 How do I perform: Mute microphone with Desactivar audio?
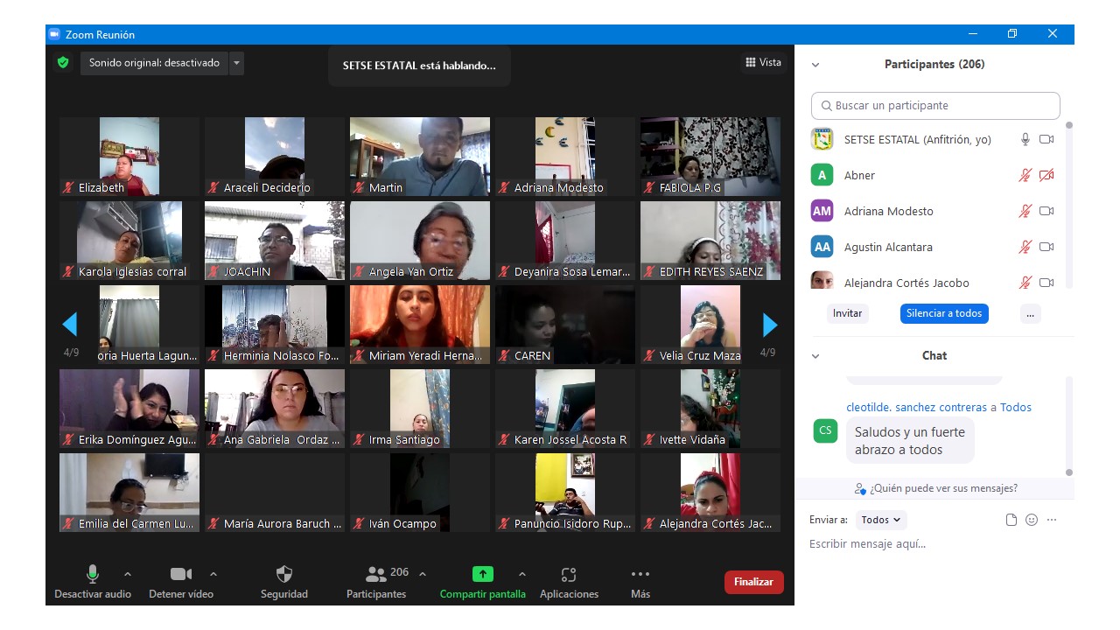point(93,582)
